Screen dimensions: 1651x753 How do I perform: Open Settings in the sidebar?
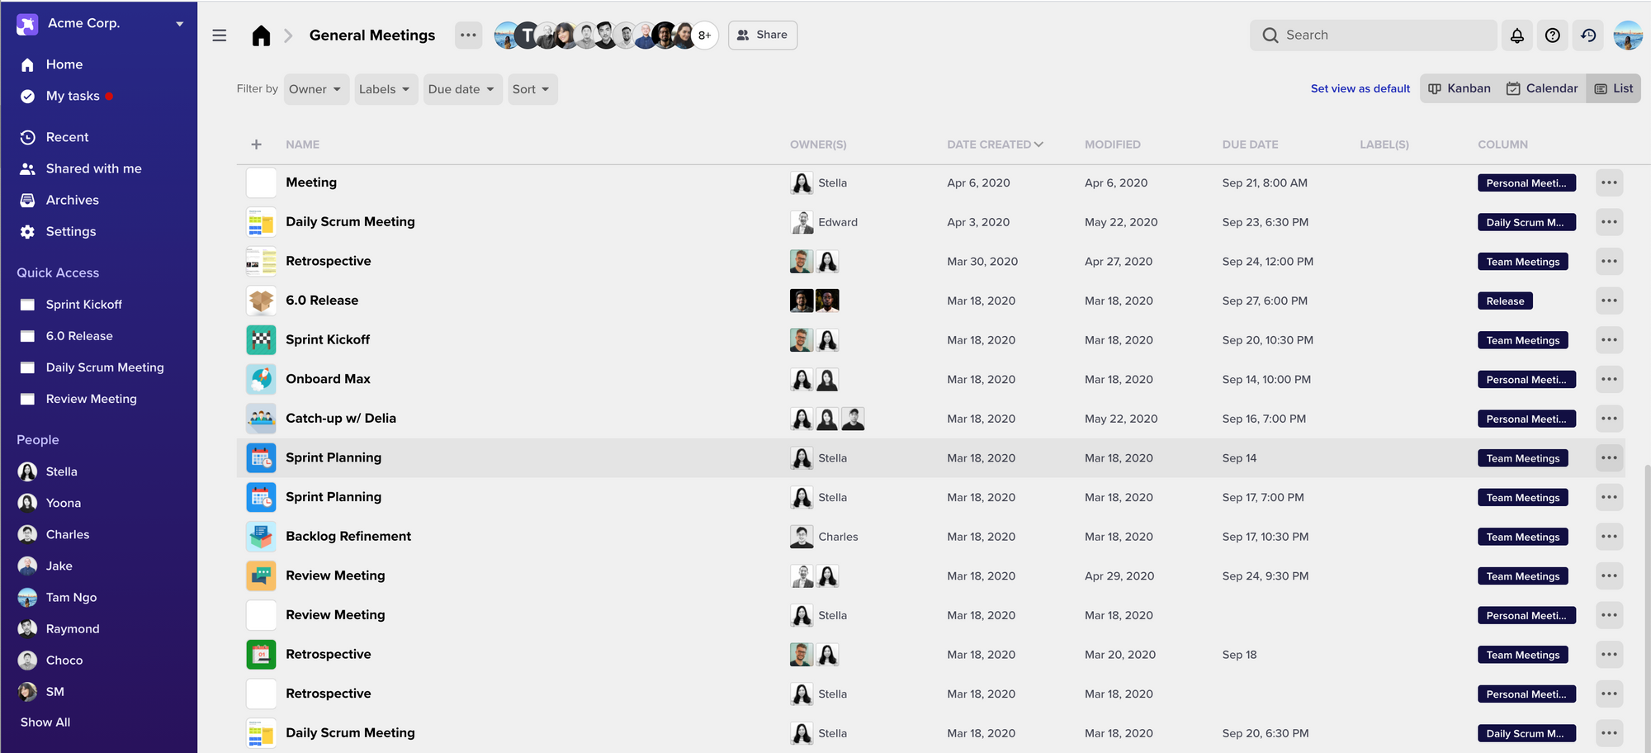click(71, 232)
